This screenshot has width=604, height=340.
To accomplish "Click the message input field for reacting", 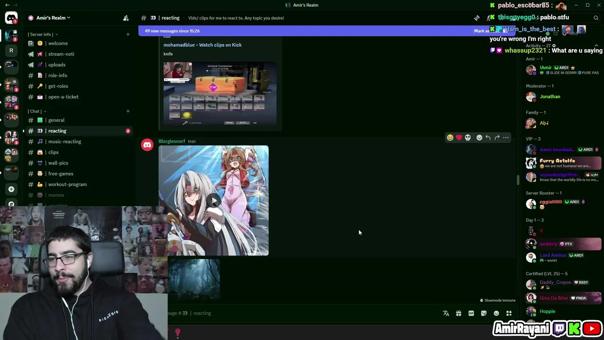I will 302,313.
